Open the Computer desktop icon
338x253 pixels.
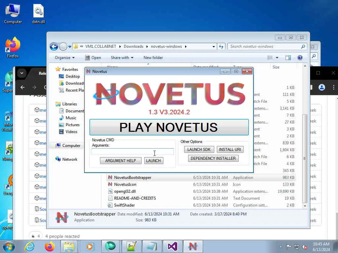click(13, 14)
